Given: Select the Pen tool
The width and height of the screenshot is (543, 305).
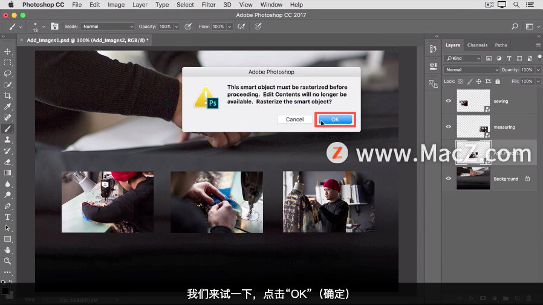Looking at the screenshot, I should 7,206.
